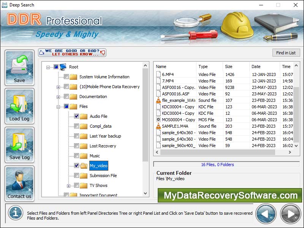
Task: Click the disc icon beside MOS00004 - Copy
Action: tap(158, 119)
